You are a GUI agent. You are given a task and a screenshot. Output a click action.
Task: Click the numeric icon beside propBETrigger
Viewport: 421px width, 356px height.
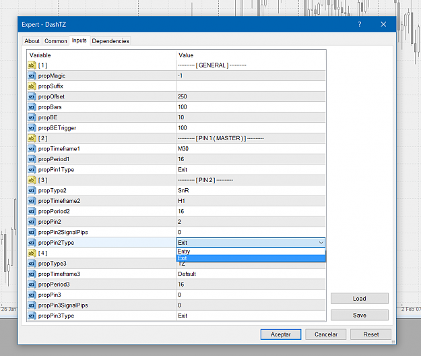point(32,128)
